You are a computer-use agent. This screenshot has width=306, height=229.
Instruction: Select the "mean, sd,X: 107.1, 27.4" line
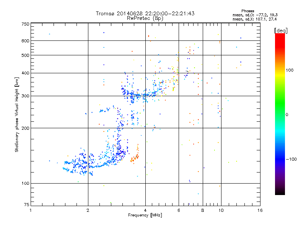tap(254, 19)
